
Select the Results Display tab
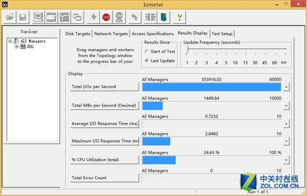(x=193, y=33)
